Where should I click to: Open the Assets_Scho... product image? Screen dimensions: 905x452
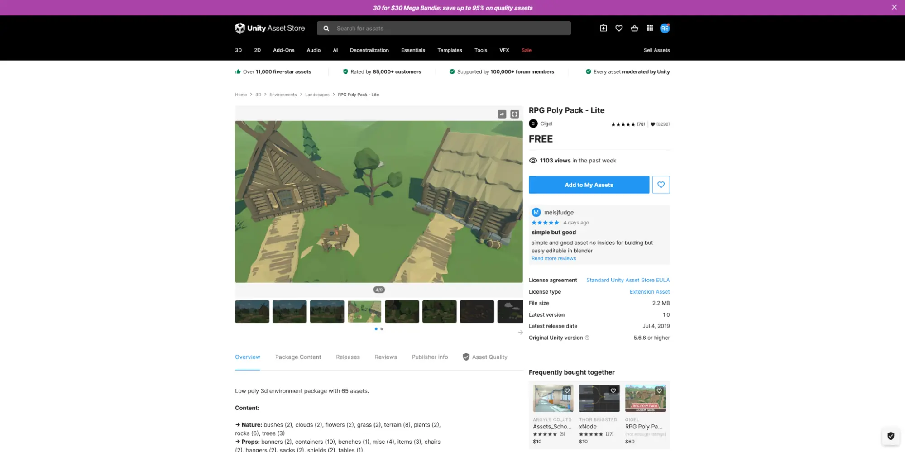tap(553, 398)
